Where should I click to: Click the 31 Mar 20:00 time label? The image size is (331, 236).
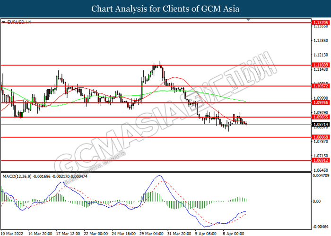[179, 234]
